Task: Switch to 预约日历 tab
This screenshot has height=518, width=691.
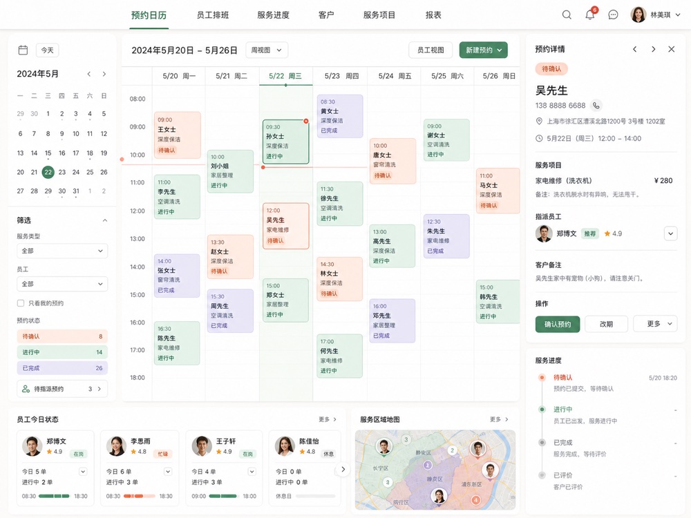Action: point(149,15)
